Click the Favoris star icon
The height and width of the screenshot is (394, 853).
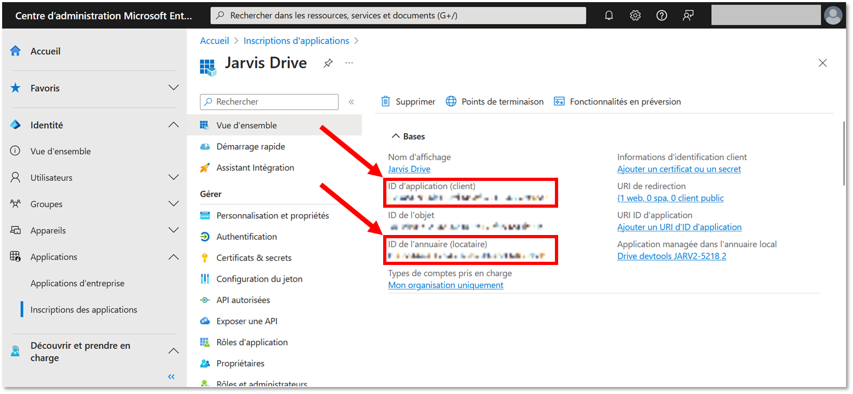(16, 88)
